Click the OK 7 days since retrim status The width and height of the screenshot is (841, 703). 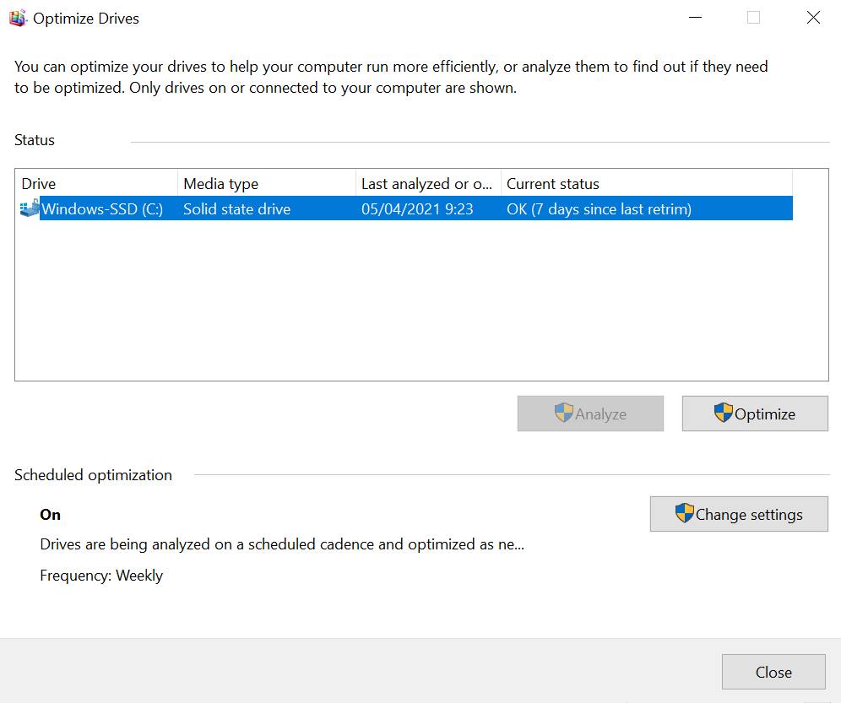point(599,209)
